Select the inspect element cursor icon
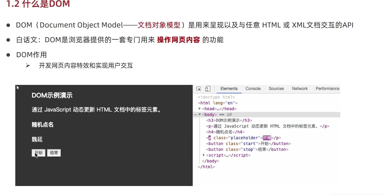382x195 pixels. click(x=198, y=89)
